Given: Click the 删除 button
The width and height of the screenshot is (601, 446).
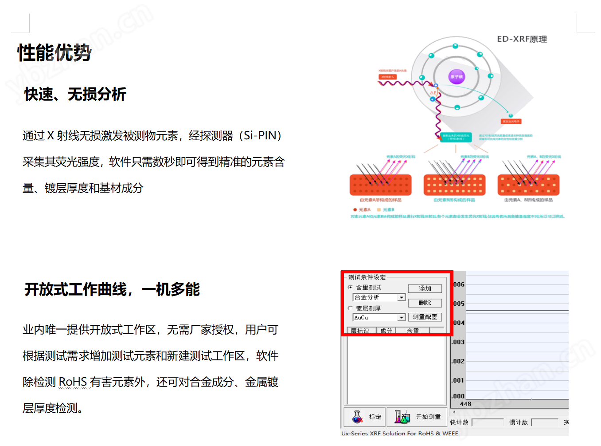Looking at the screenshot, I should pyautogui.click(x=425, y=303).
